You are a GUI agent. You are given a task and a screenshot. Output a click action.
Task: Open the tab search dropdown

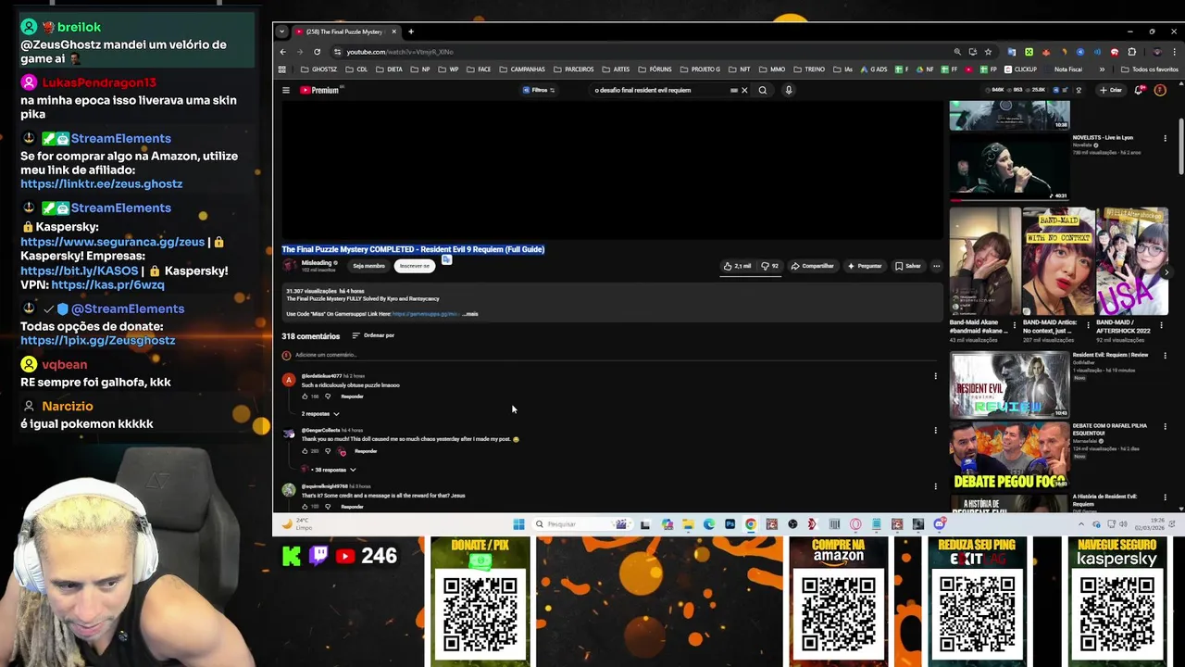(281, 31)
